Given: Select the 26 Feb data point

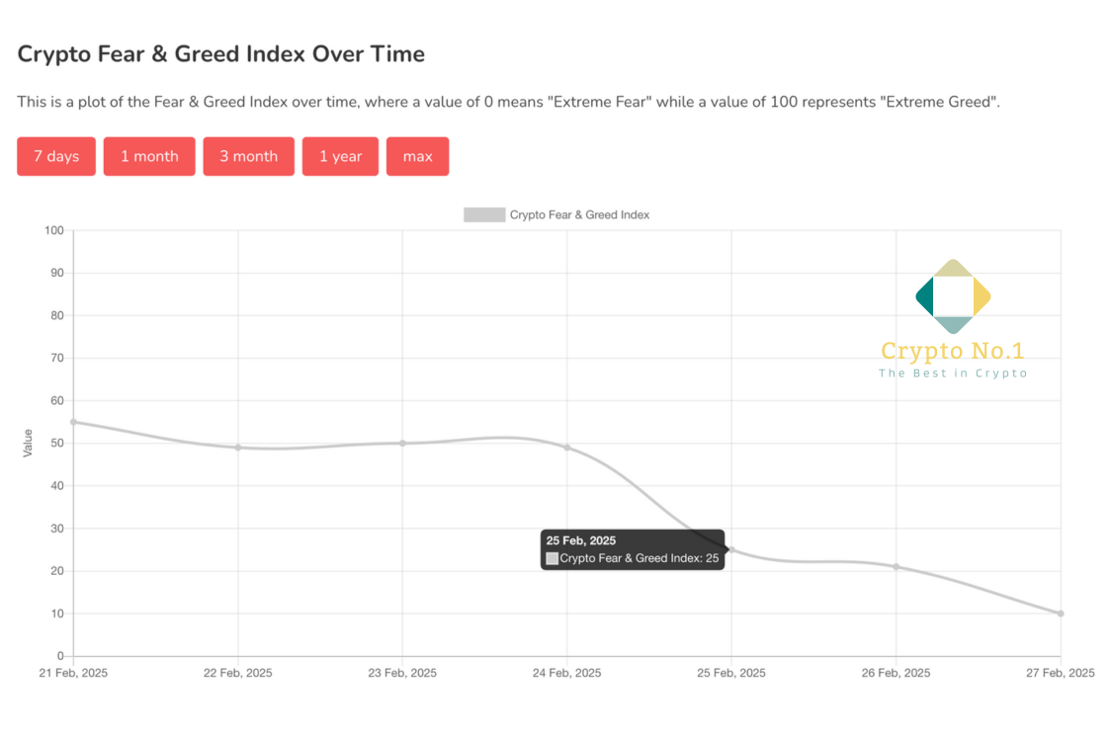Looking at the screenshot, I should coord(897,566).
